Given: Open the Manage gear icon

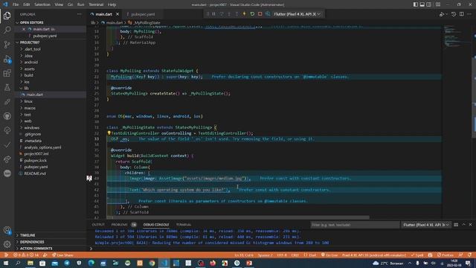Looking at the screenshot, I should click(x=7, y=244).
